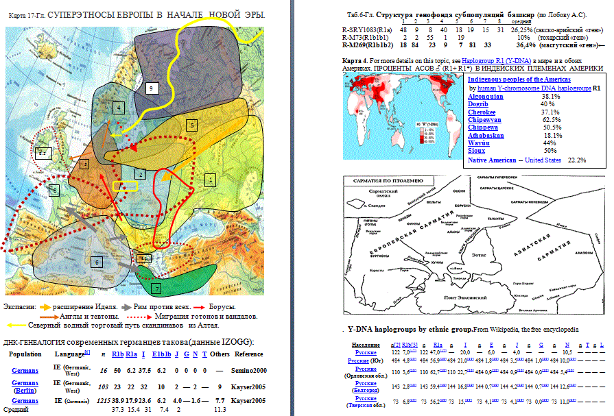Click the 'Сарматский океан' label on the map
Screen dimensions: 614x416
click(383, 193)
